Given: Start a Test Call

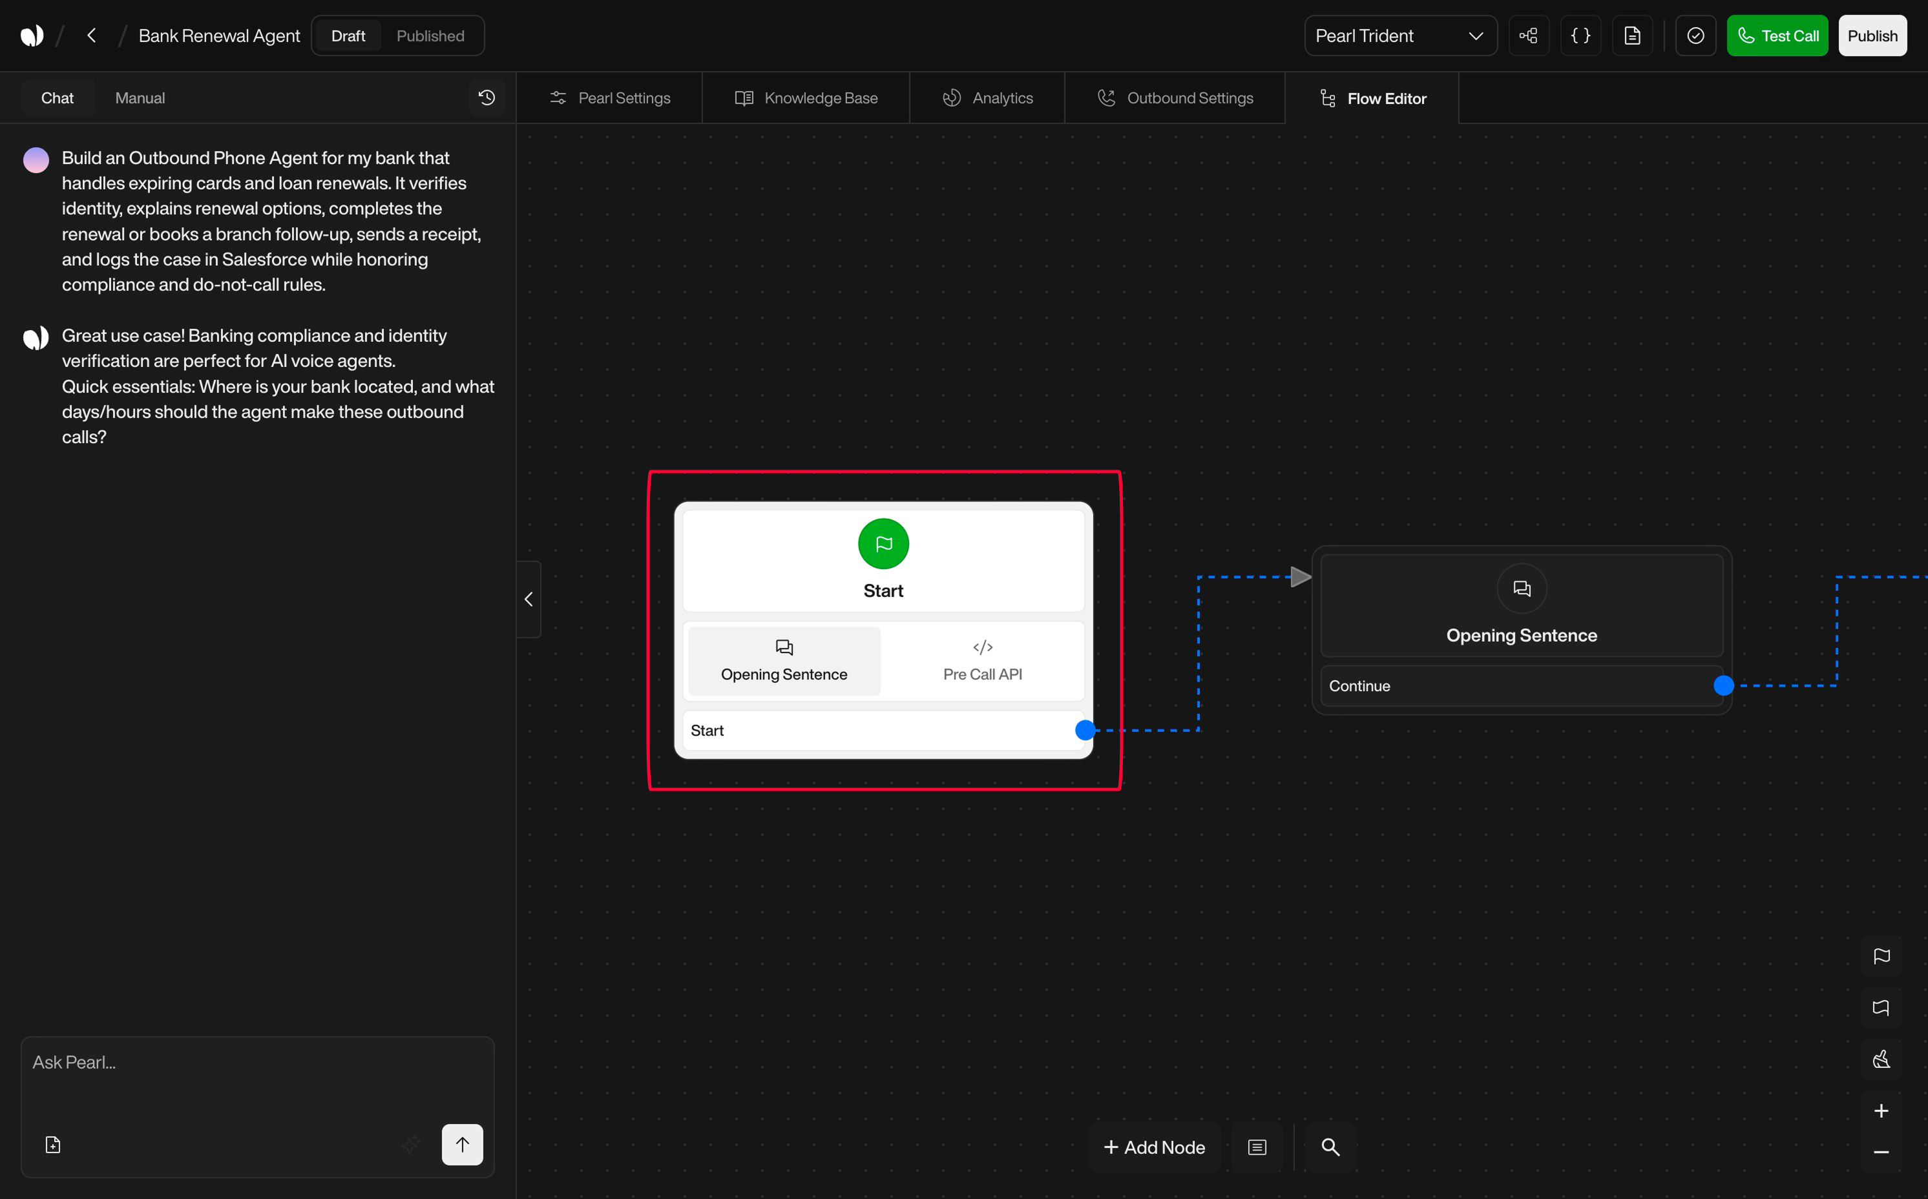Looking at the screenshot, I should tap(1777, 35).
